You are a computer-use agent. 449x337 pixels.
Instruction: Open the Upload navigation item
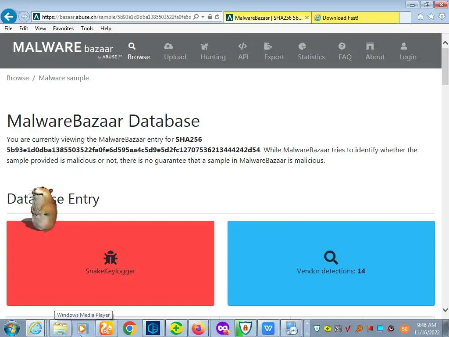[x=175, y=52]
